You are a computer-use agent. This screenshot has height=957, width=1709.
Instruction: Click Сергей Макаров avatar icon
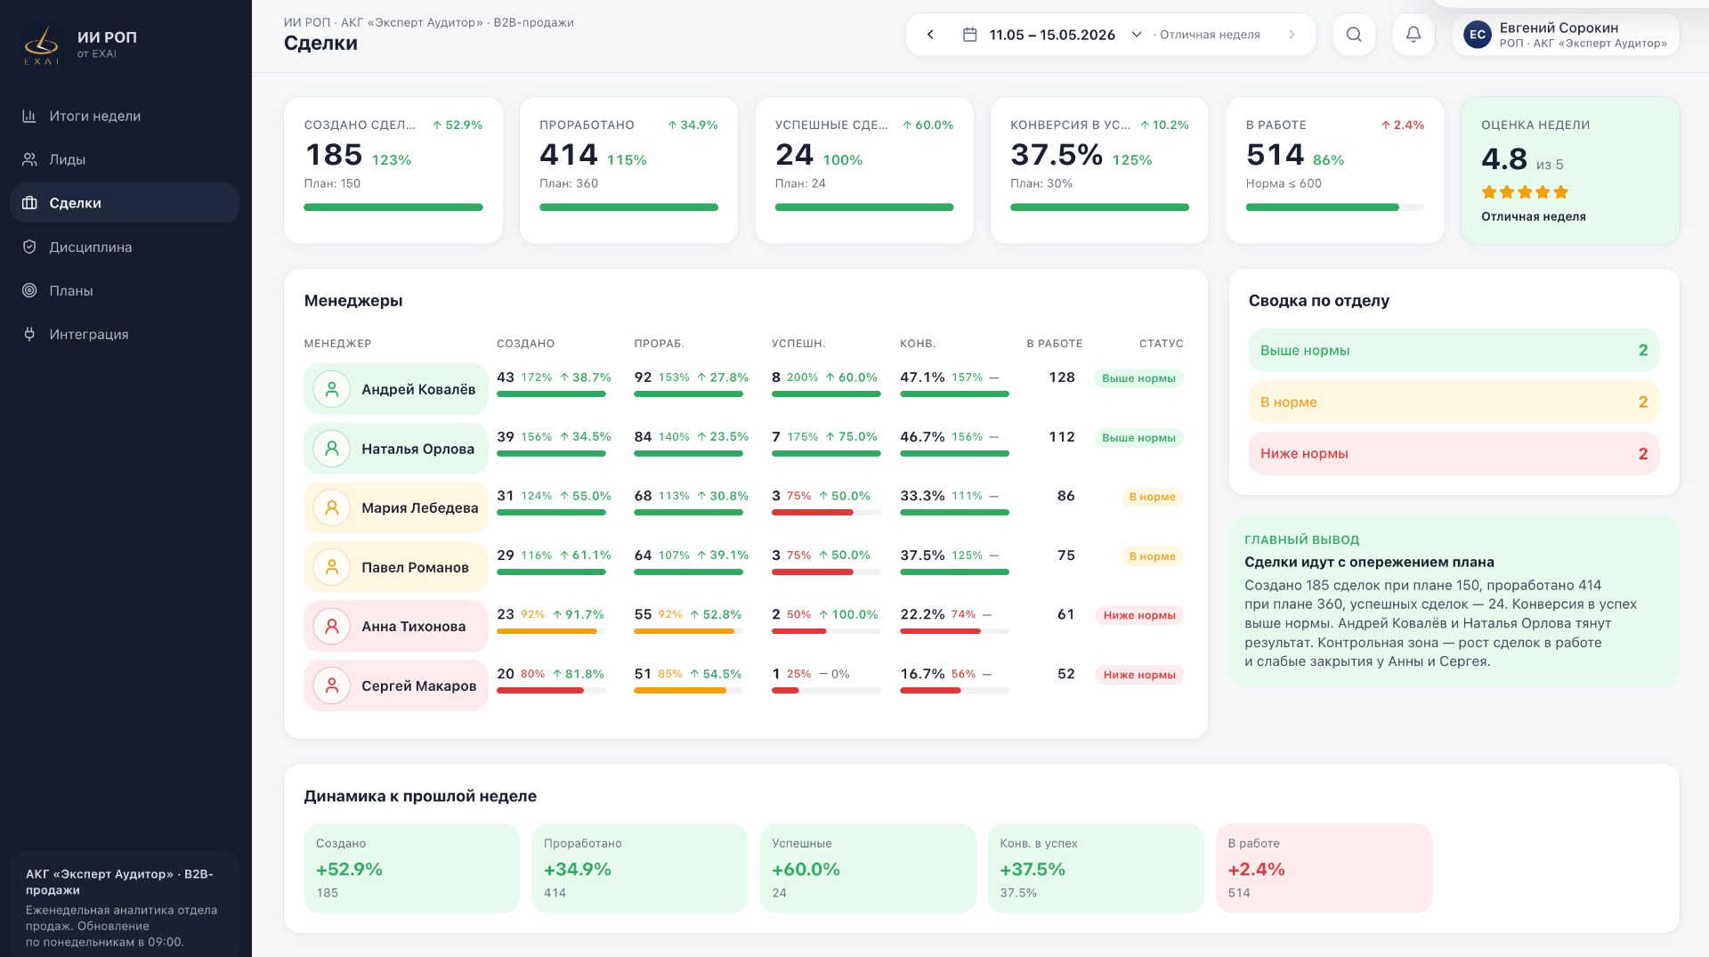pos(332,685)
